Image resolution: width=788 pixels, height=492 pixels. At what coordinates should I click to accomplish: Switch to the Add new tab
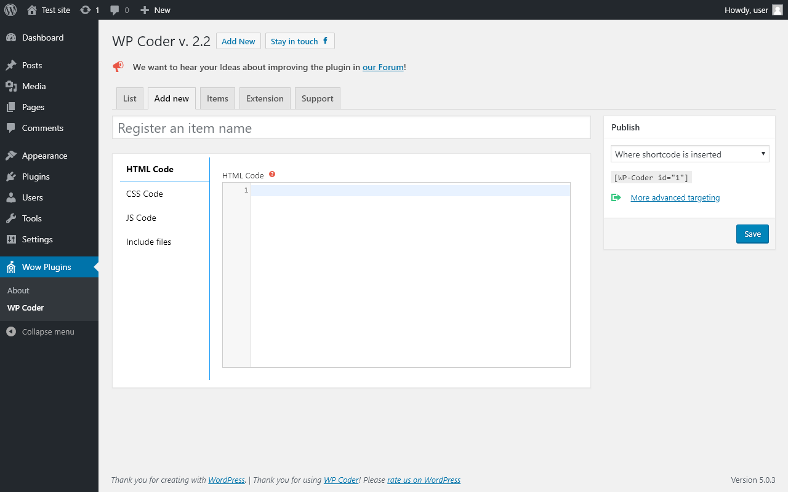coord(172,98)
